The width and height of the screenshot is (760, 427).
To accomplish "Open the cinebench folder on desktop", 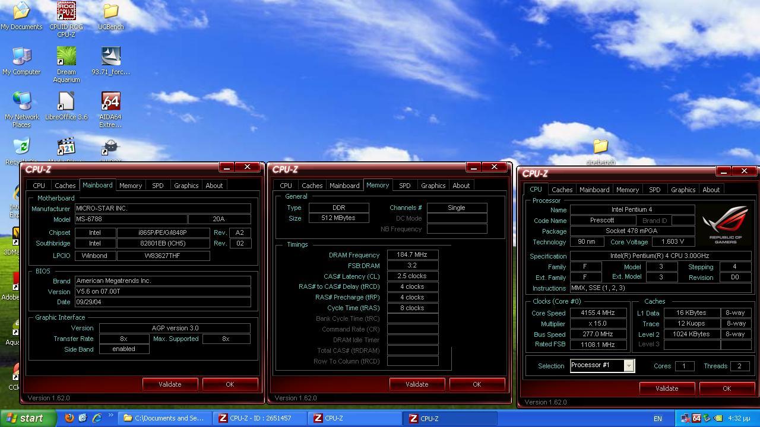I will coord(600,152).
